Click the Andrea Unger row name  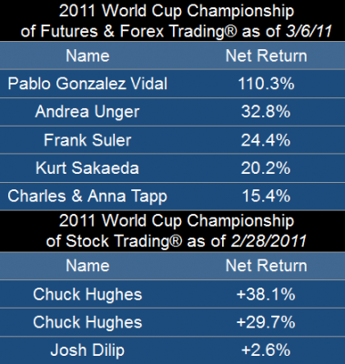click(87, 112)
